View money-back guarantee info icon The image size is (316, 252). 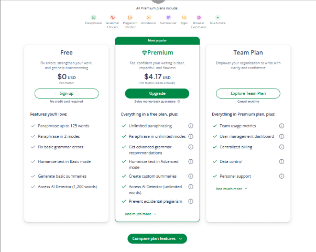coord(179,102)
